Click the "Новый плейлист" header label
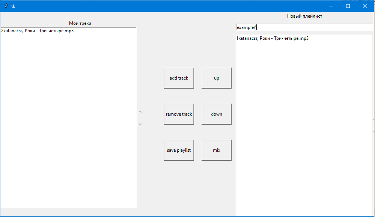This screenshot has width=375, height=217. pyautogui.click(x=304, y=16)
